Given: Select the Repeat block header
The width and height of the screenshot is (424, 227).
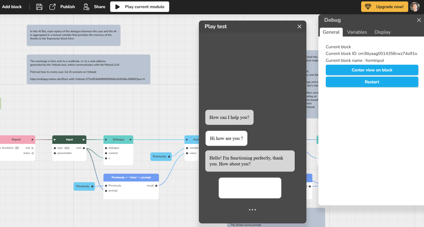Looking at the screenshot, I should point(16,139).
